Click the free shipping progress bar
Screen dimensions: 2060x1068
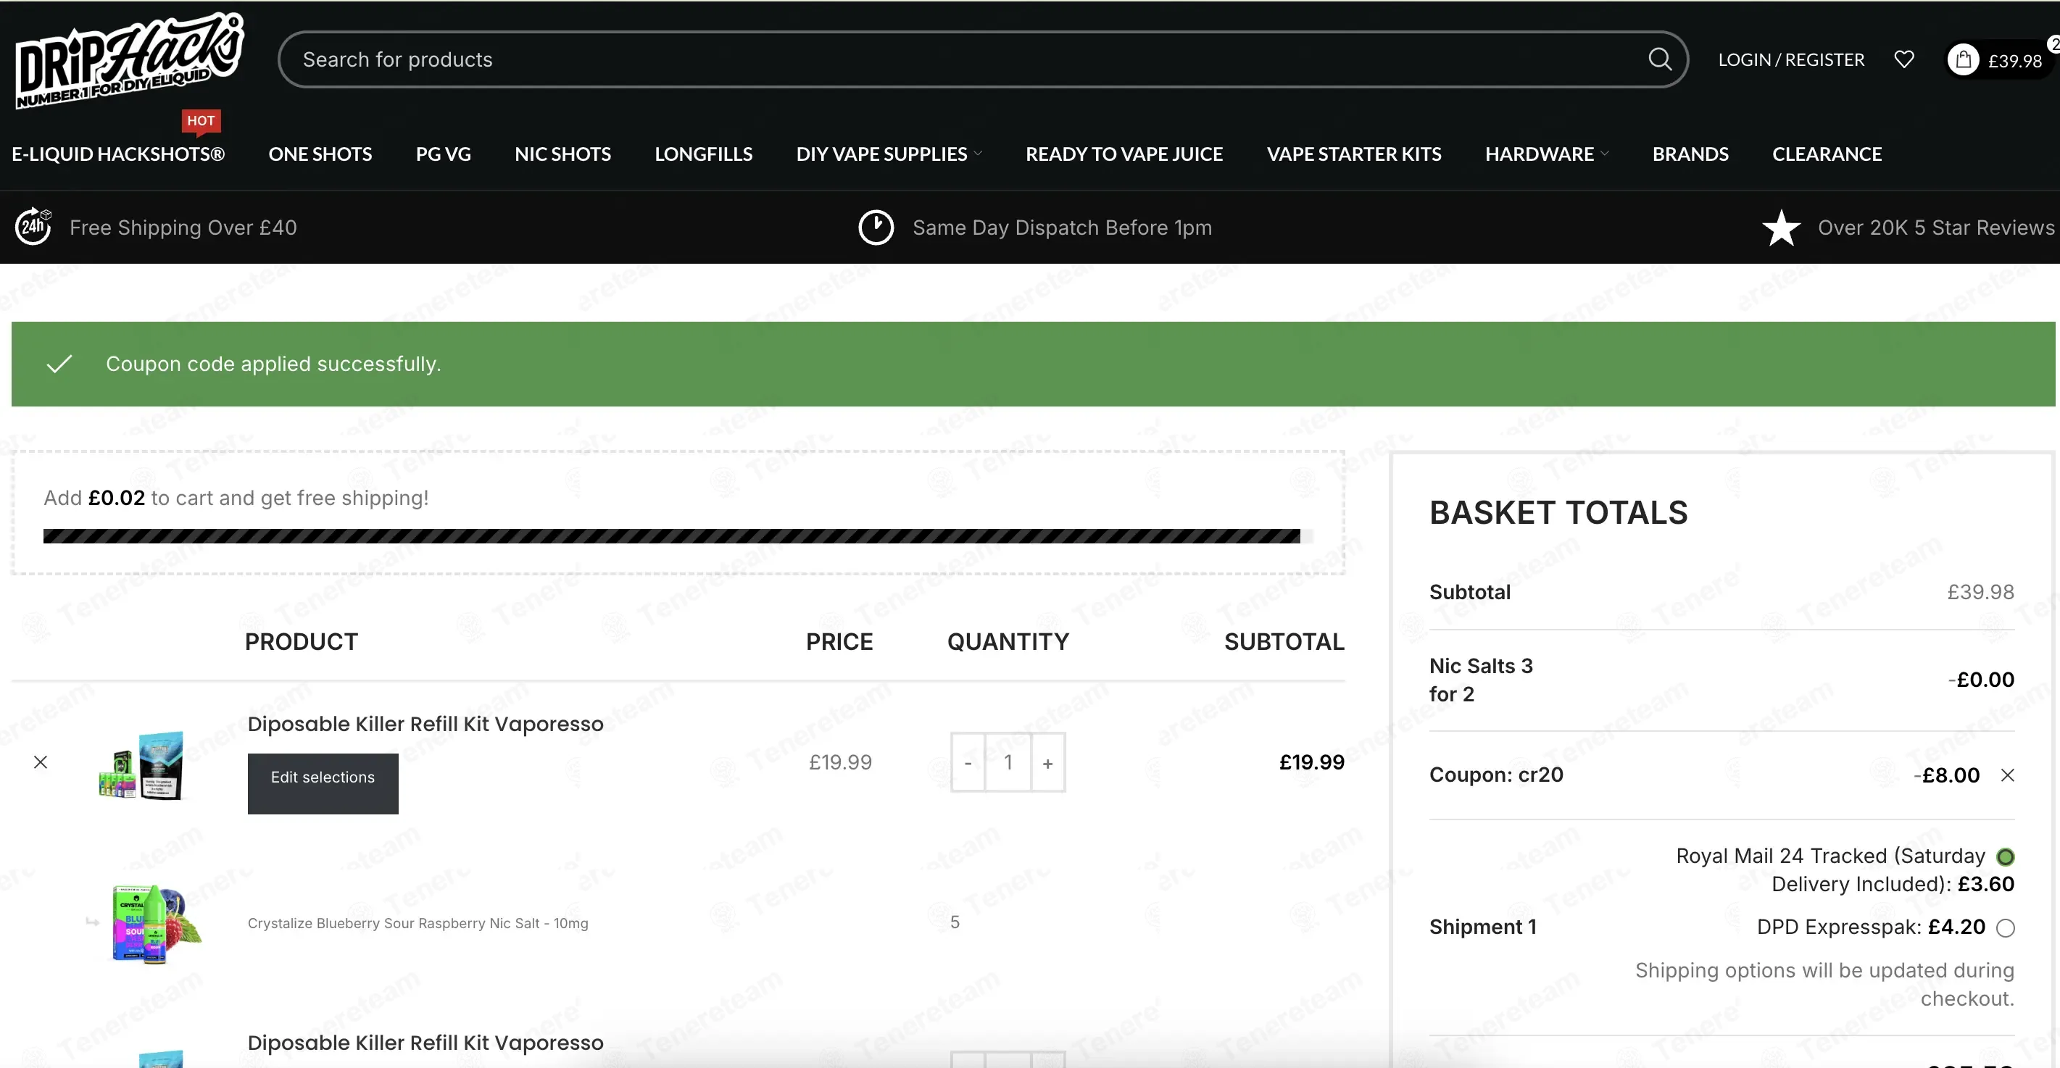677,535
